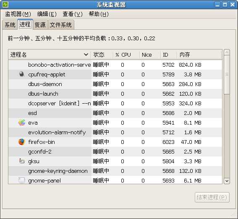Open the 监视器(M) menu
This screenshot has width=238, height=219.
pos(18,14)
